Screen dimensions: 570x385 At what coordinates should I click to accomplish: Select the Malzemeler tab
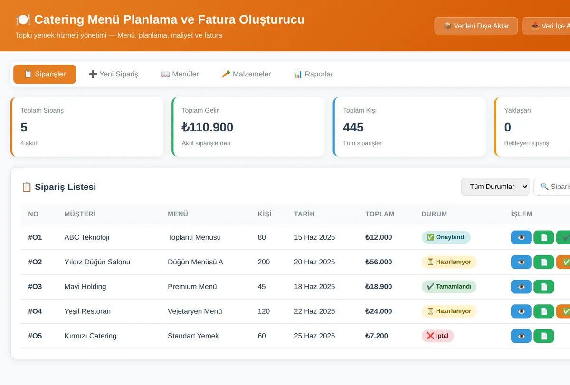point(246,74)
